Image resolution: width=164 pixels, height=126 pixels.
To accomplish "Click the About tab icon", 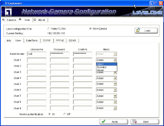I will pos(35,20).
